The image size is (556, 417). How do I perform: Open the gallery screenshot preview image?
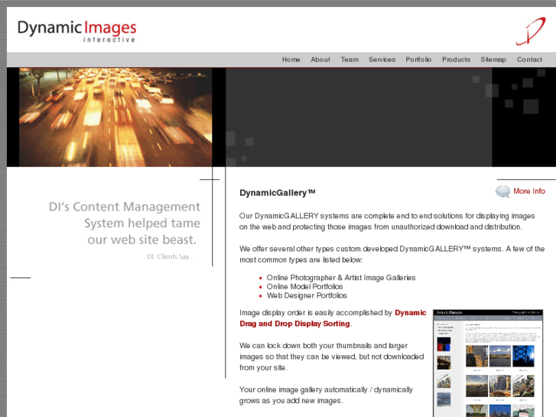point(488,363)
